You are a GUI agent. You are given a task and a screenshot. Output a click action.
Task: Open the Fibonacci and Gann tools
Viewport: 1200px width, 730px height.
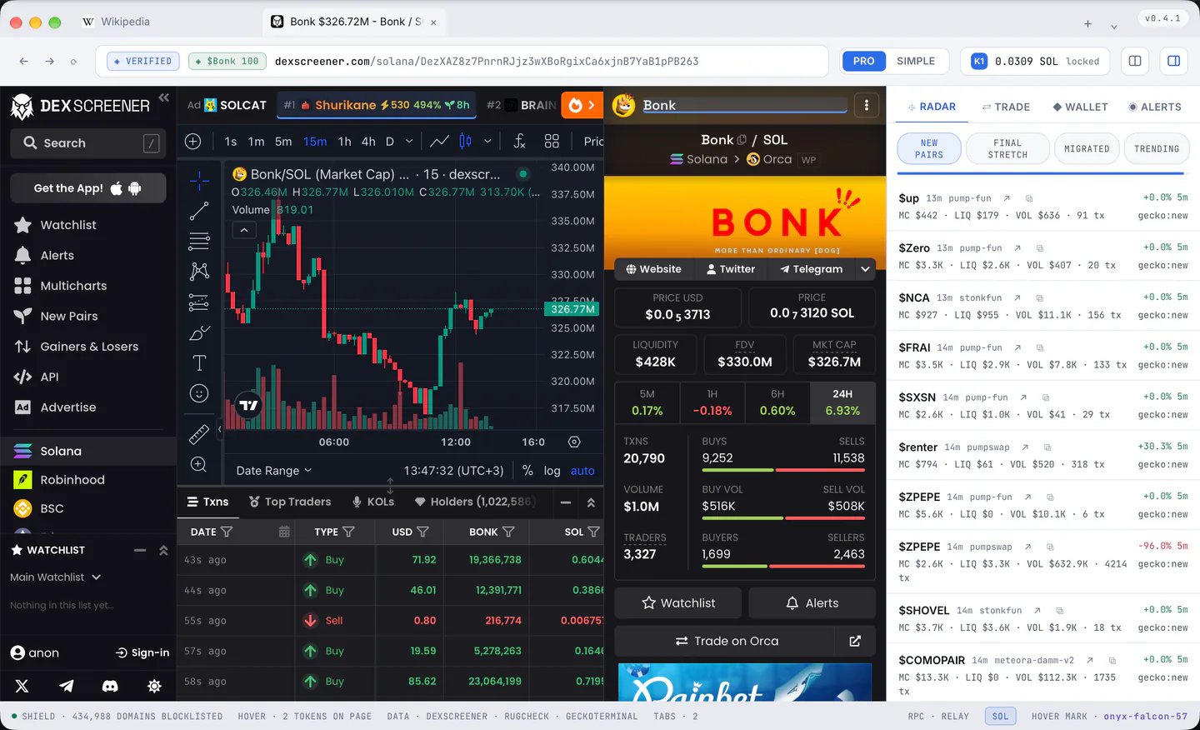[199, 242]
